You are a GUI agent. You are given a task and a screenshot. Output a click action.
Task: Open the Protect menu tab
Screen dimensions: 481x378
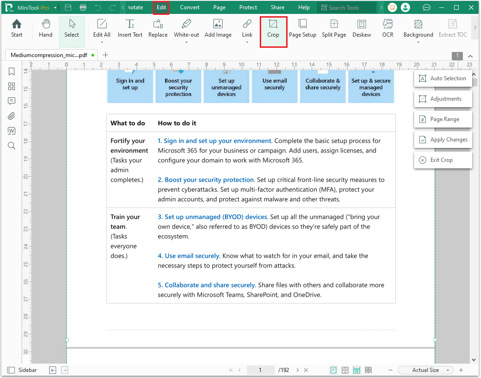coord(248,7)
